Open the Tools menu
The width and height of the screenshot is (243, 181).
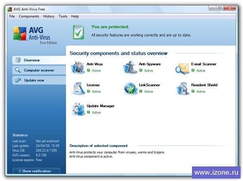[x=63, y=16]
